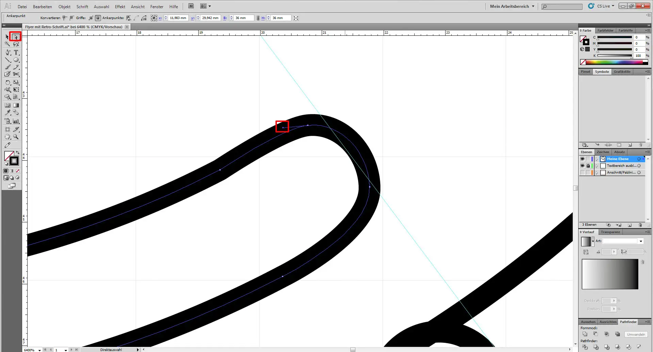Click the Magic Wand tool
The width and height of the screenshot is (653, 352).
click(7, 44)
